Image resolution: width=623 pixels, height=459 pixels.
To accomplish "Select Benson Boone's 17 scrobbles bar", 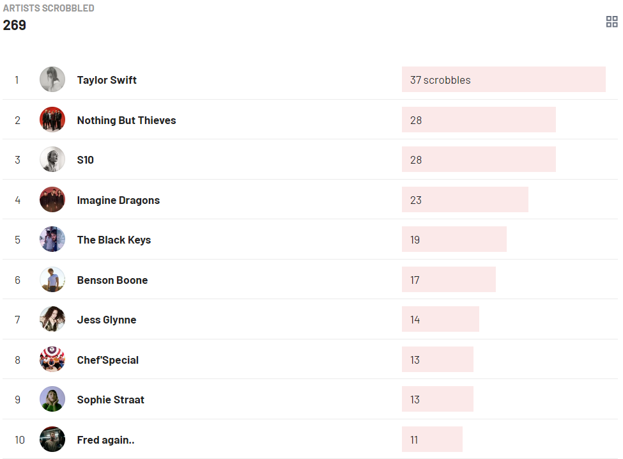I will click(x=449, y=280).
